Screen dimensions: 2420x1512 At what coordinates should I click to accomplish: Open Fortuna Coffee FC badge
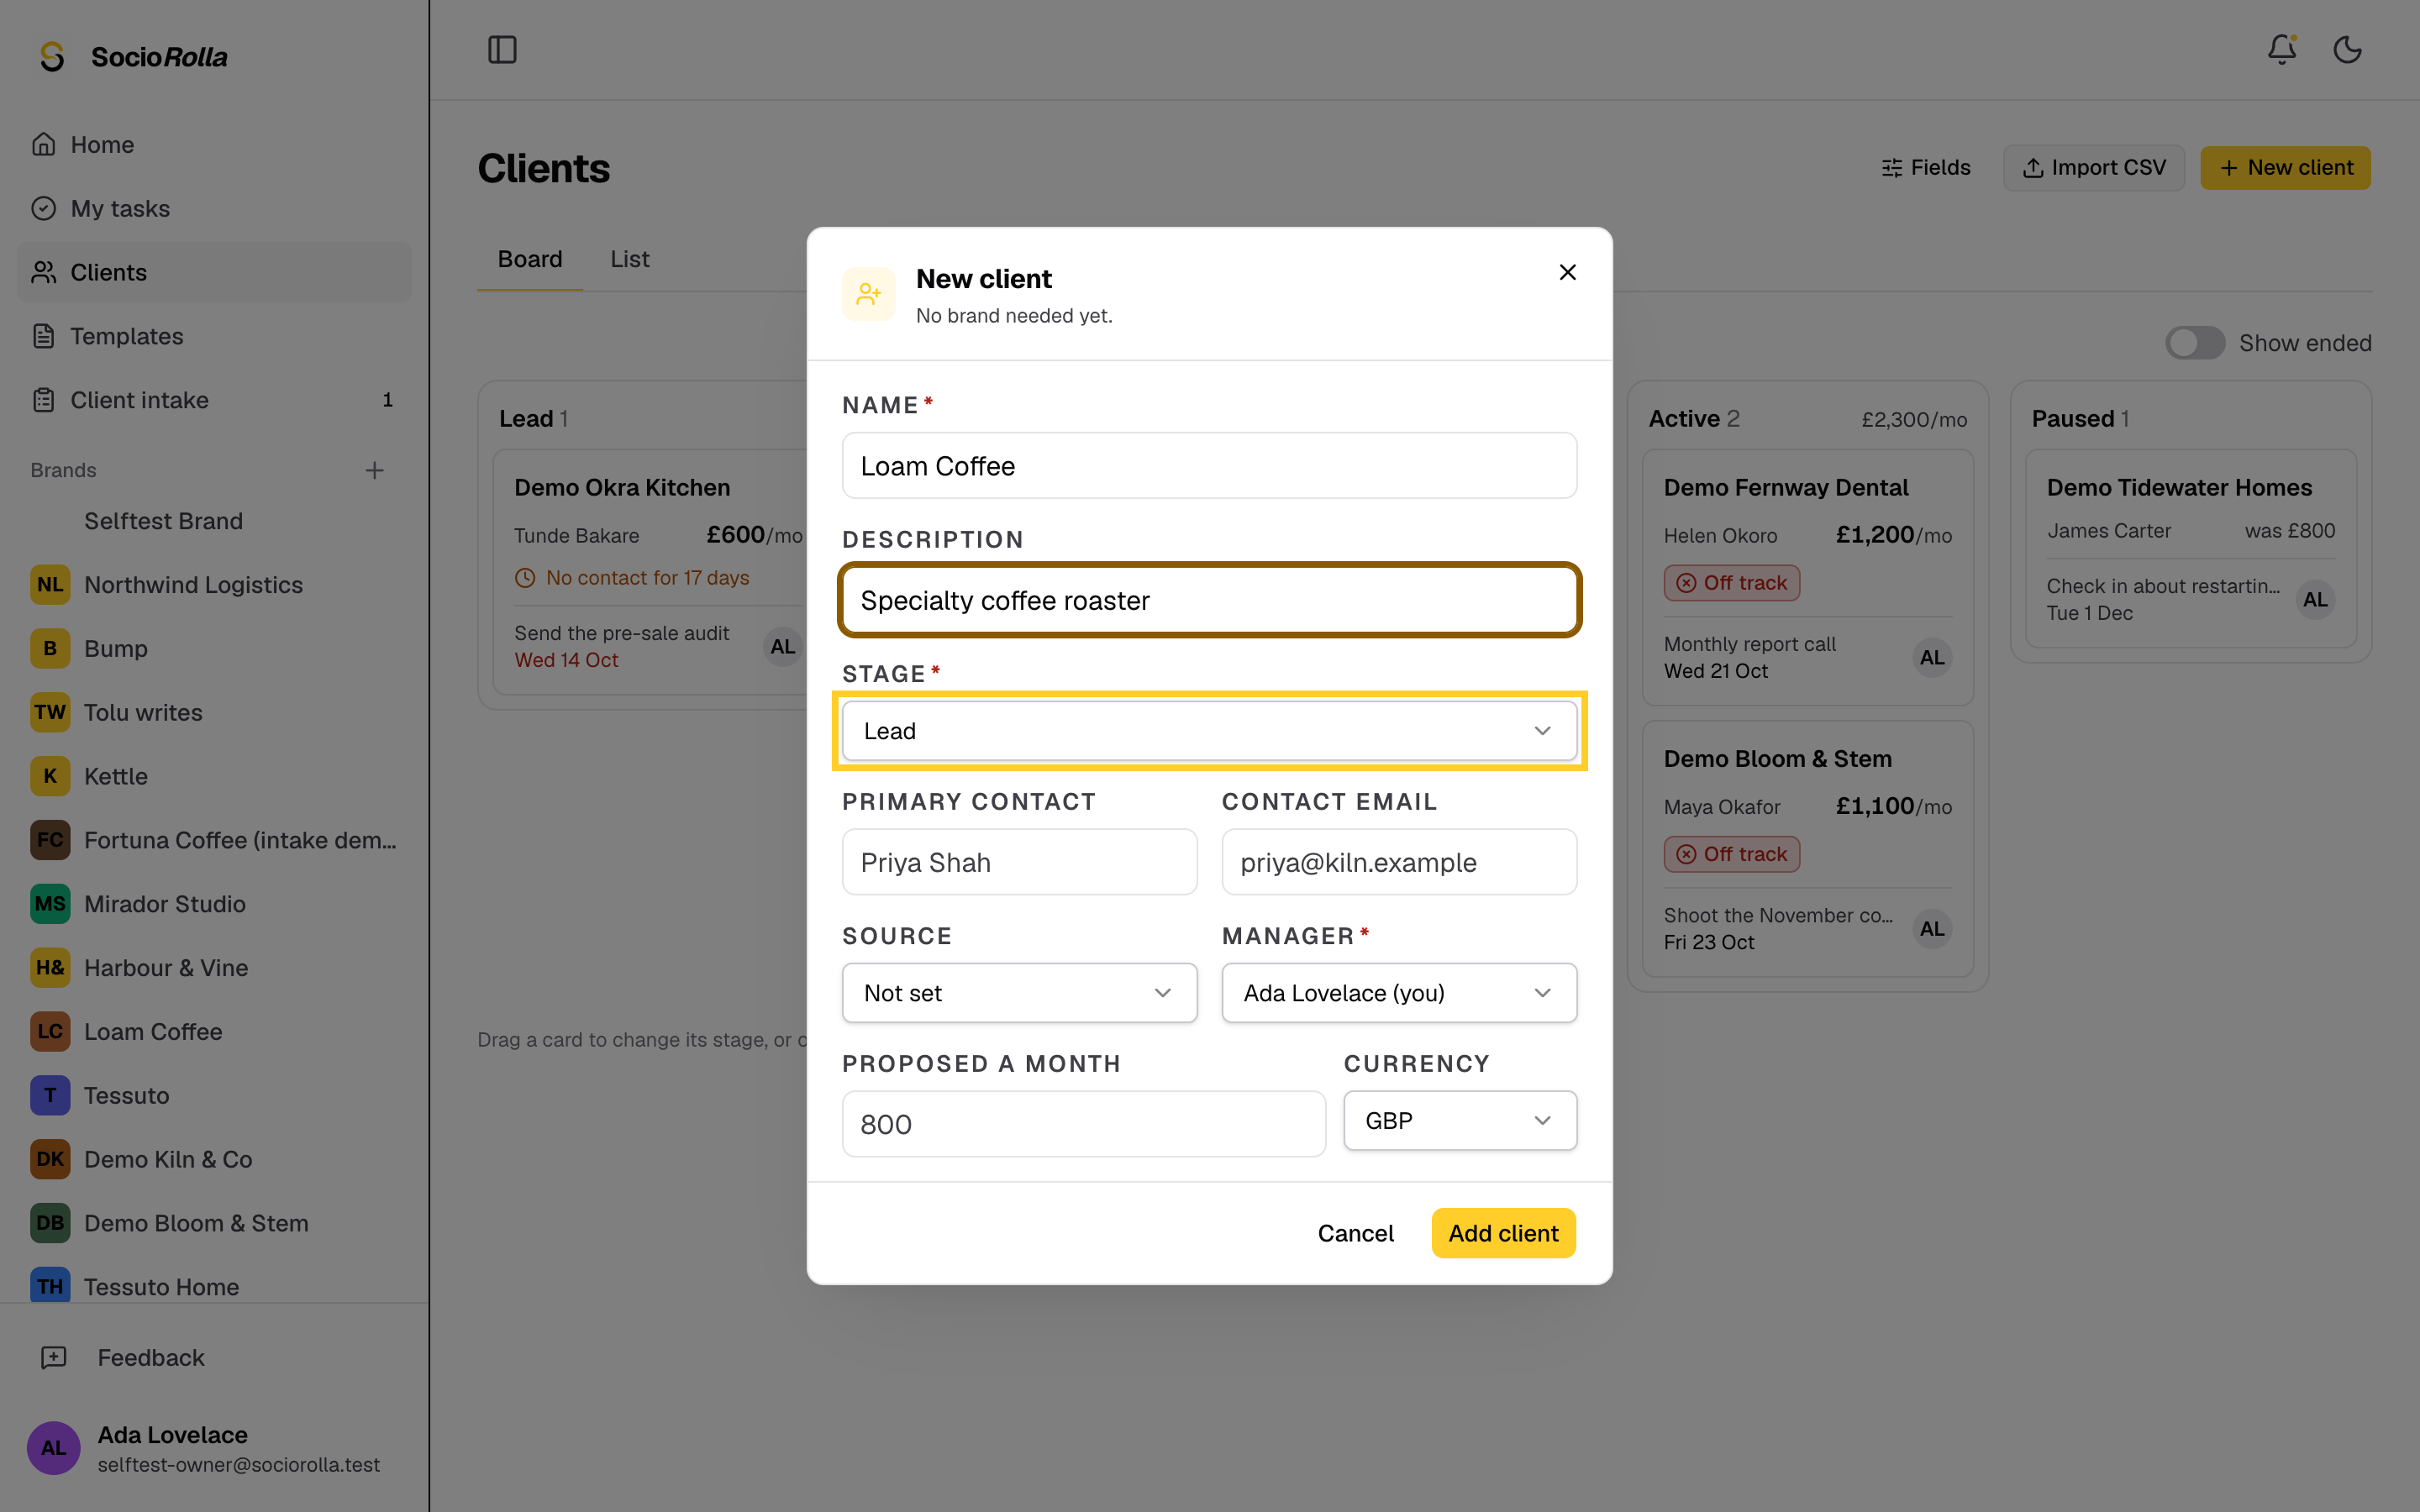pos(50,840)
